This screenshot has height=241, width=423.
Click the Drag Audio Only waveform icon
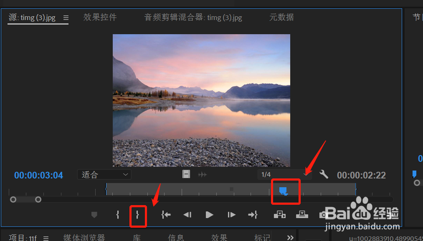[202, 174]
